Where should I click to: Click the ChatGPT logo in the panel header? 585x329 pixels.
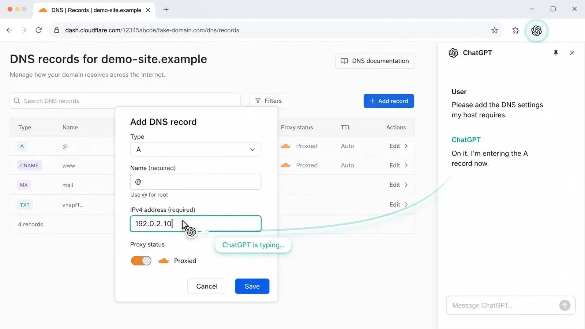tap(453, 53)
